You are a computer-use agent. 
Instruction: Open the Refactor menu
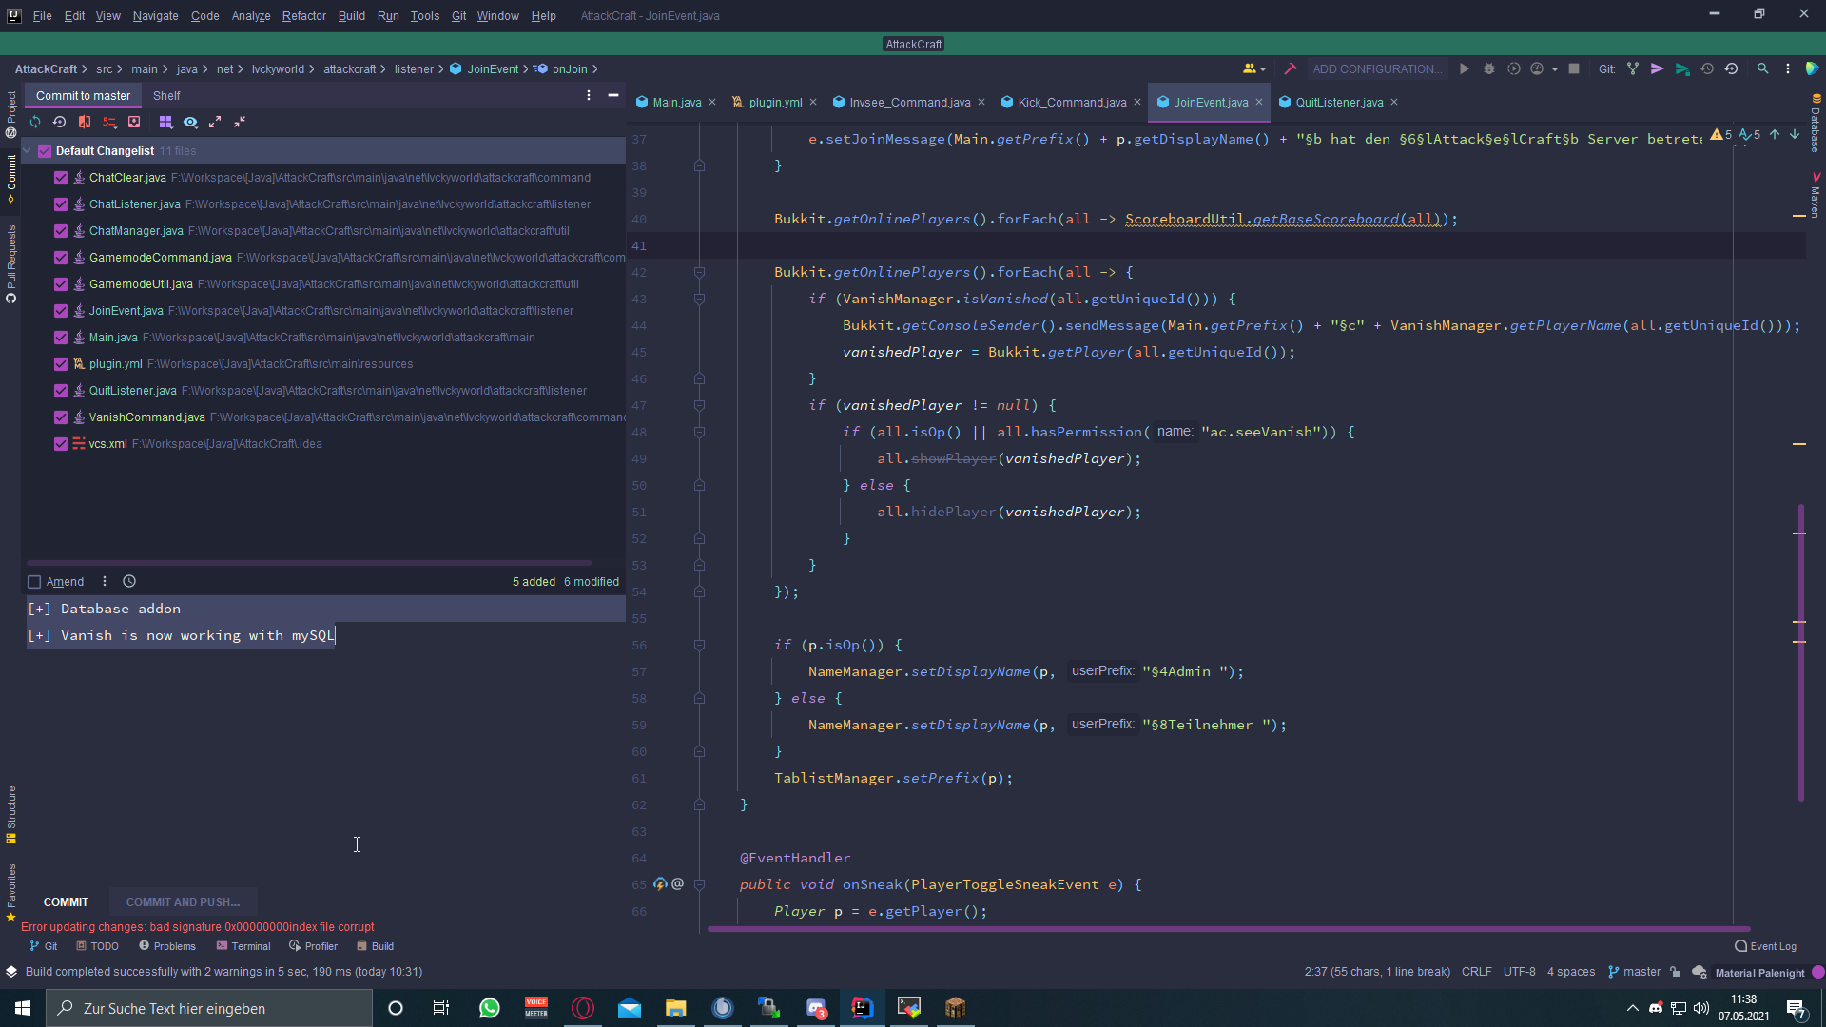[x=303, y=15]
